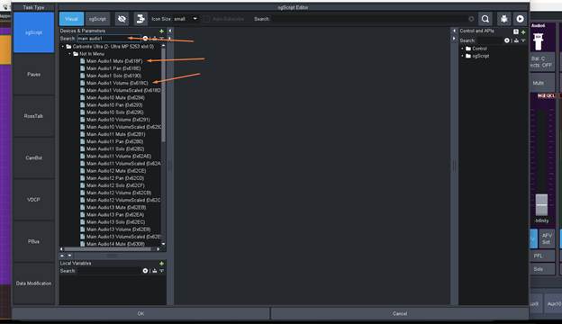Click the parameter list vertical scrollbar

point(163,94)
